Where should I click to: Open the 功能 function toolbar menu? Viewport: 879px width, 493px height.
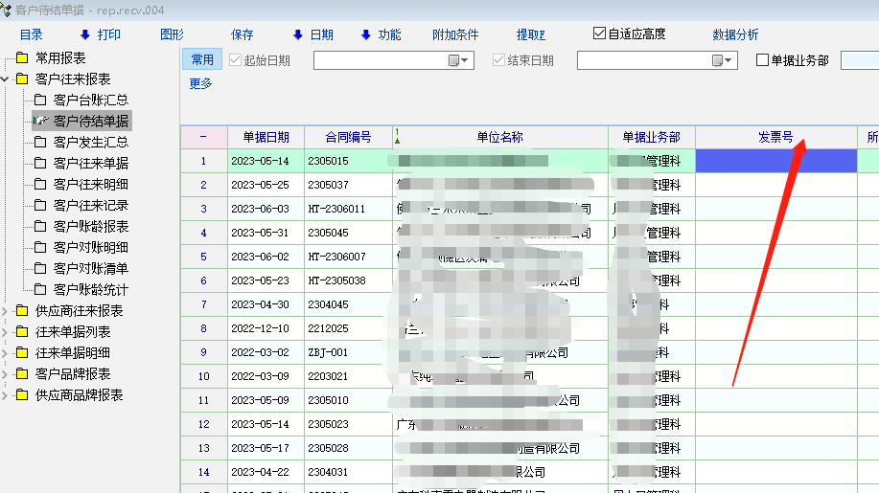pos(381,34)
